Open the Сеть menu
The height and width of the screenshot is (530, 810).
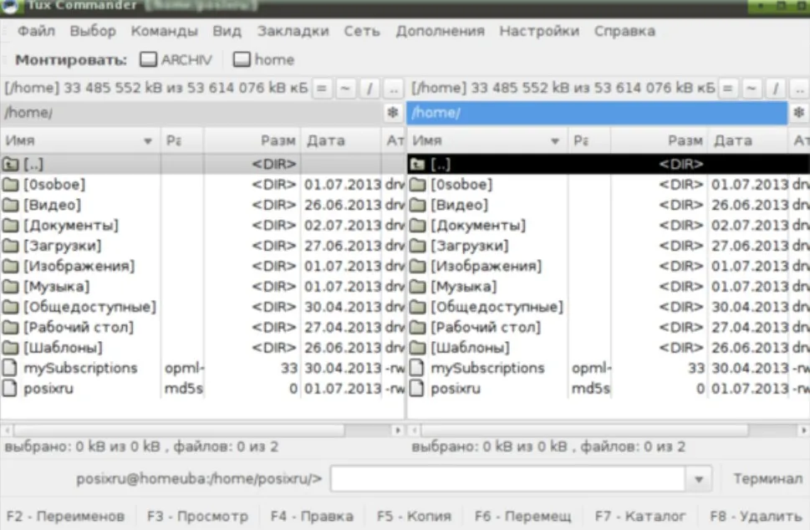(362, 31)
